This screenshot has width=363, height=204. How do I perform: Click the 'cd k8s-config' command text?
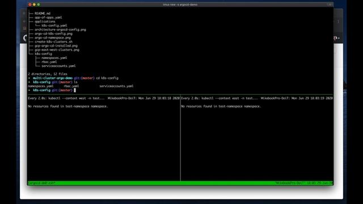[x=107, y=78]
